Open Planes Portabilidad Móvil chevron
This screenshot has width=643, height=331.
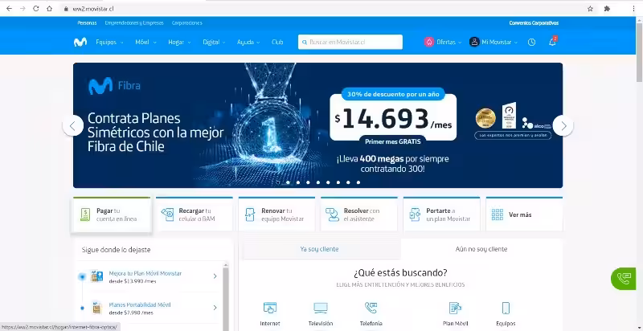click(x=215, y=308)
